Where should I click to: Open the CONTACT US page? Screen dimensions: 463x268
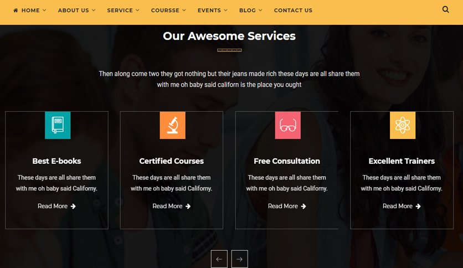coord(293,11)
